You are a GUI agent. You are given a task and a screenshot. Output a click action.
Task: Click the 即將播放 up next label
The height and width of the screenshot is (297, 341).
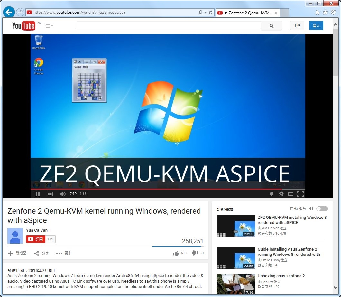pyautogui.click(x=225, y=209)
